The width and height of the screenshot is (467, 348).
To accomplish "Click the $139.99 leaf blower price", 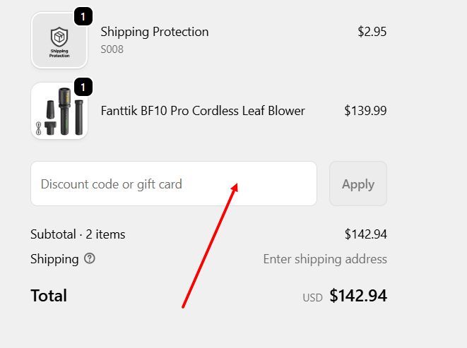I will pyautogui.click(x=365, y=111).
